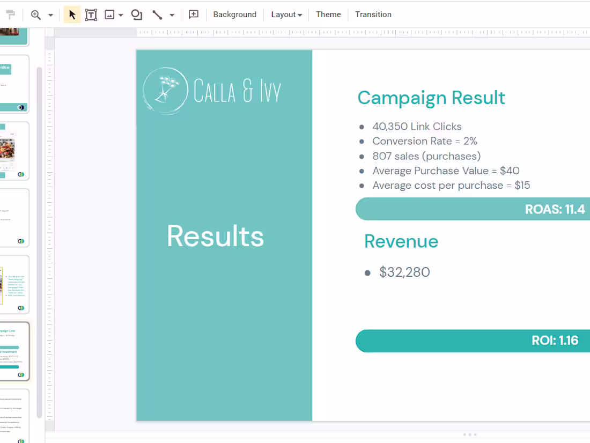The height and width of the screenshot is (443, 590).
Task: Click the text box tool
Action: [91, 14]
